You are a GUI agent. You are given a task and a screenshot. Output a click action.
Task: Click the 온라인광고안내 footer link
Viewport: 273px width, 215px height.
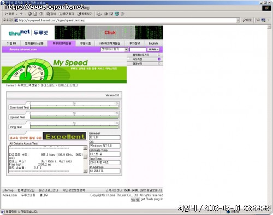point(49,190)
